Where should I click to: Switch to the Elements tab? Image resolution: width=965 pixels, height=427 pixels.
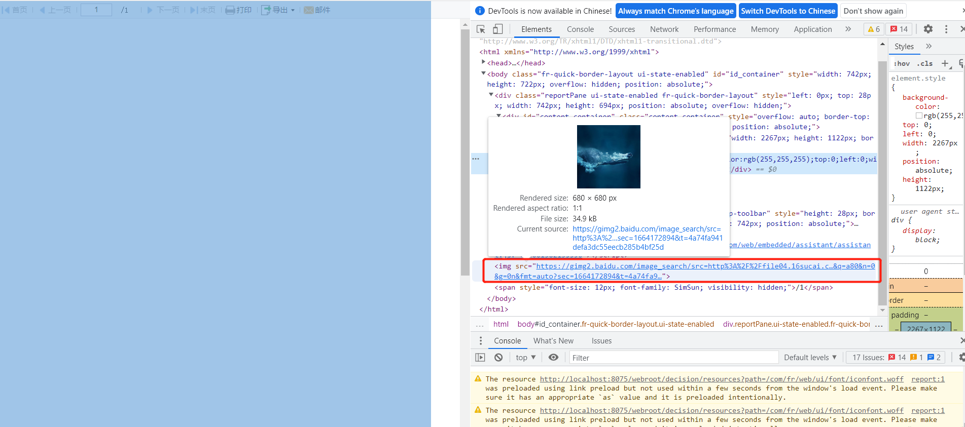pyautogui.click(x=536, y=29)
